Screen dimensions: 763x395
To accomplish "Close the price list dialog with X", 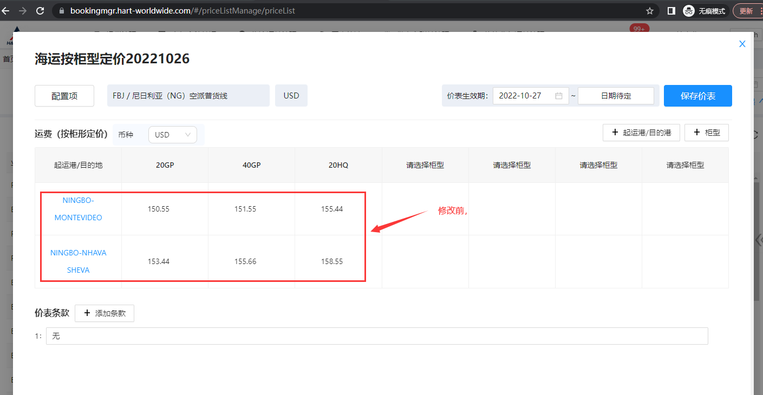I will (742, 44).
